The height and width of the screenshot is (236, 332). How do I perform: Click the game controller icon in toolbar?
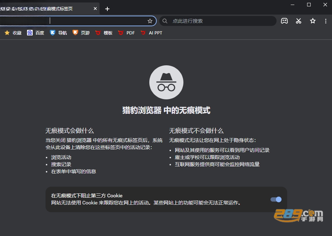click(x=284, y=21)
